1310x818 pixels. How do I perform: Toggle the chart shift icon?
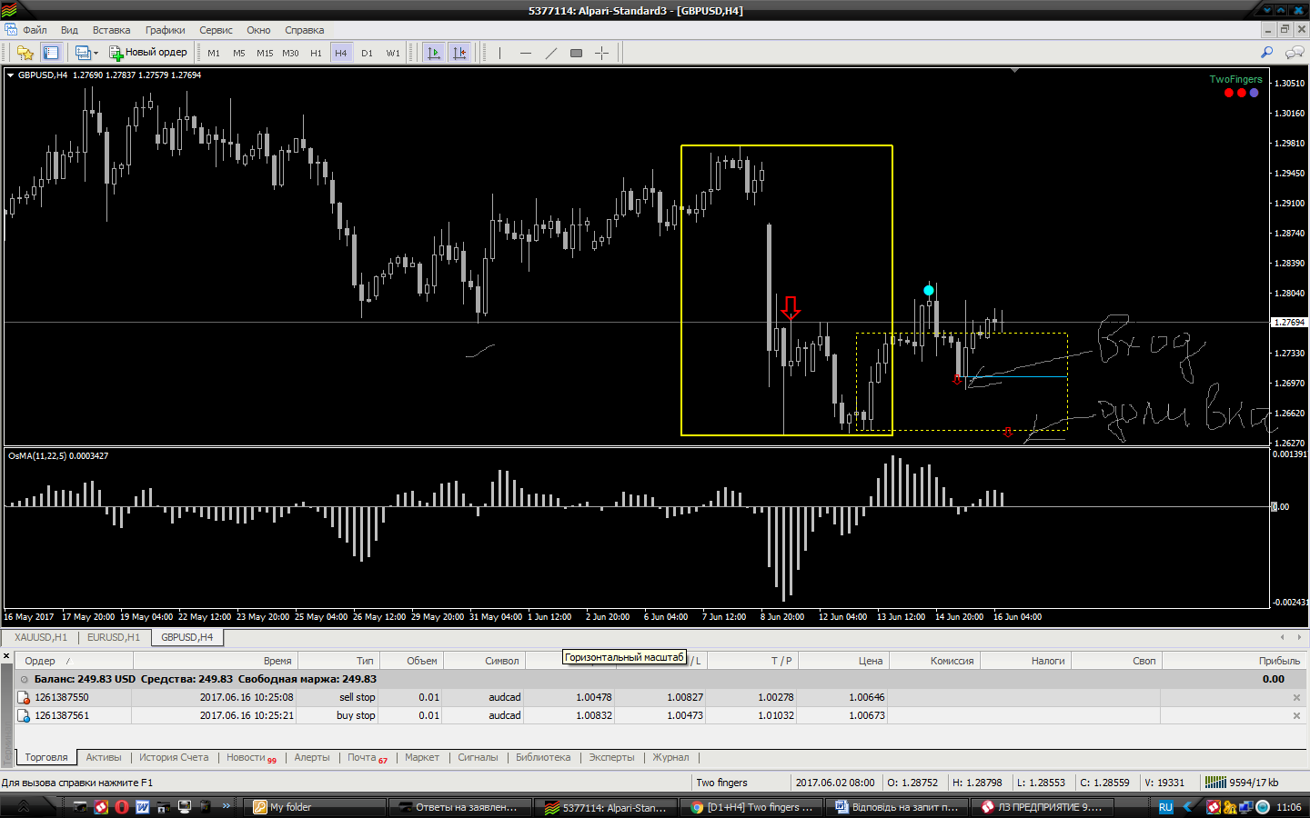coord(459,53)
